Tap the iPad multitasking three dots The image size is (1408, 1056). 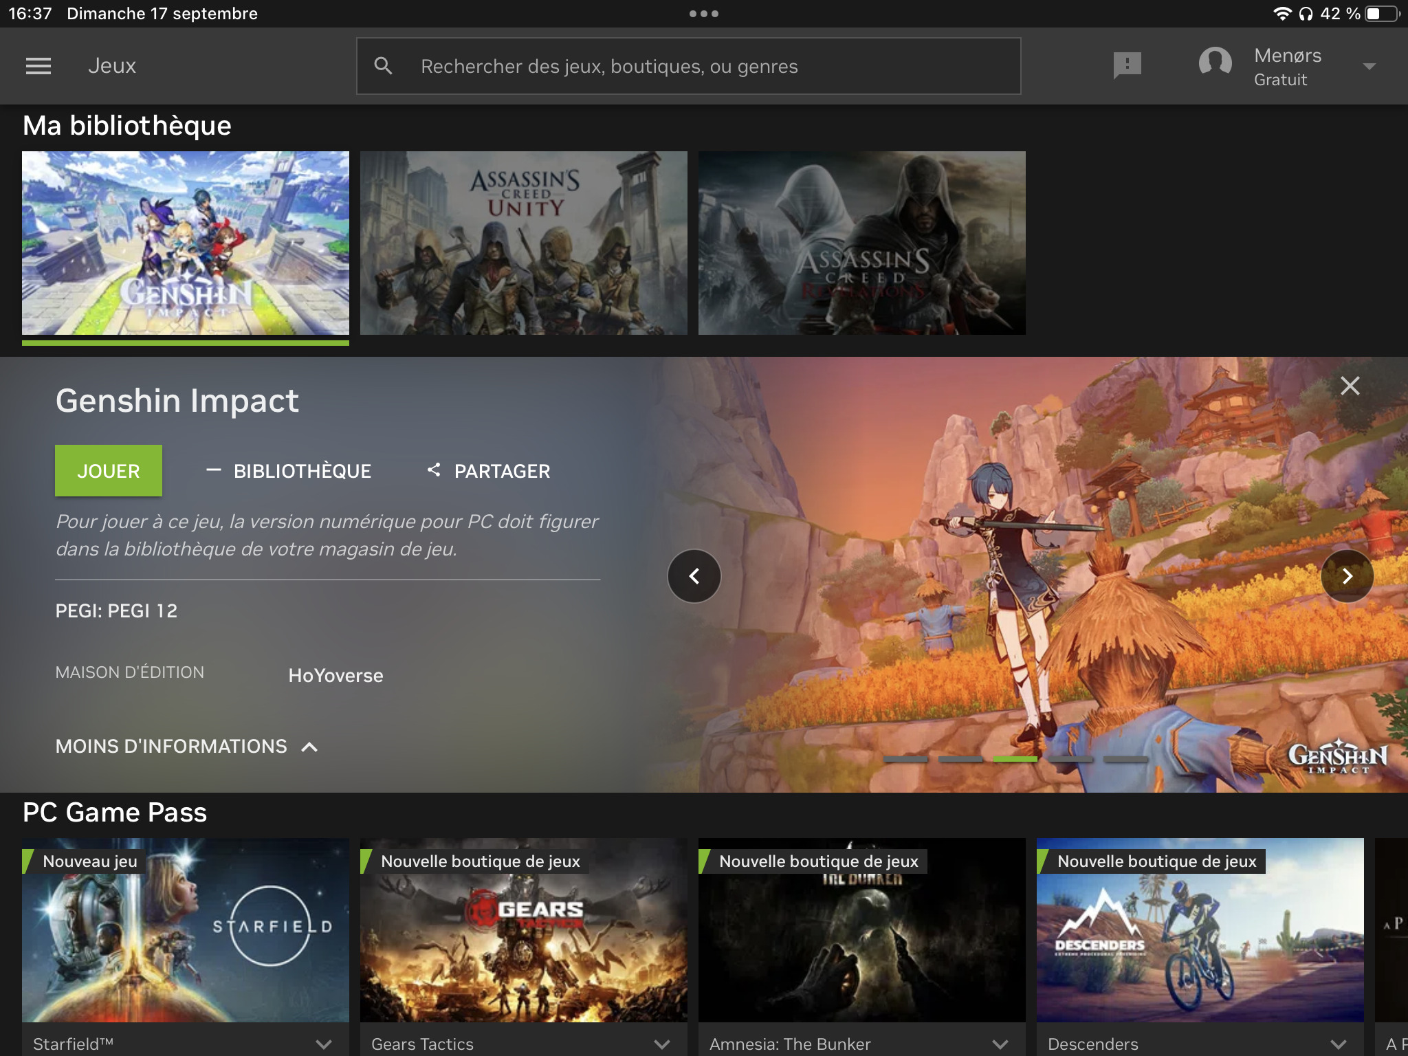704,14
